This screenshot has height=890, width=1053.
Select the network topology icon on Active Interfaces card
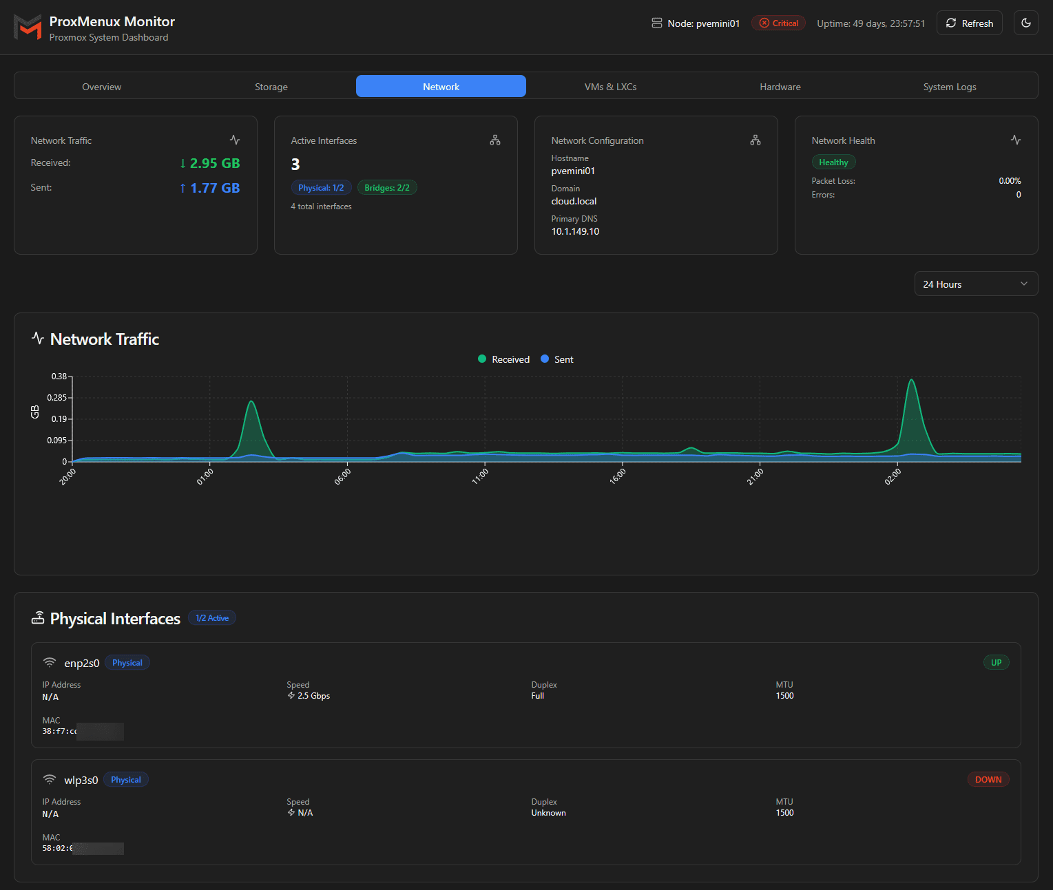494,139
